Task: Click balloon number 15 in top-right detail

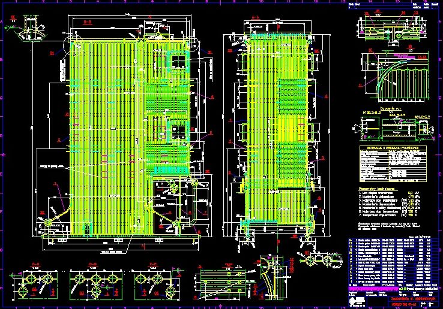Action: click(x=367, y=13)
